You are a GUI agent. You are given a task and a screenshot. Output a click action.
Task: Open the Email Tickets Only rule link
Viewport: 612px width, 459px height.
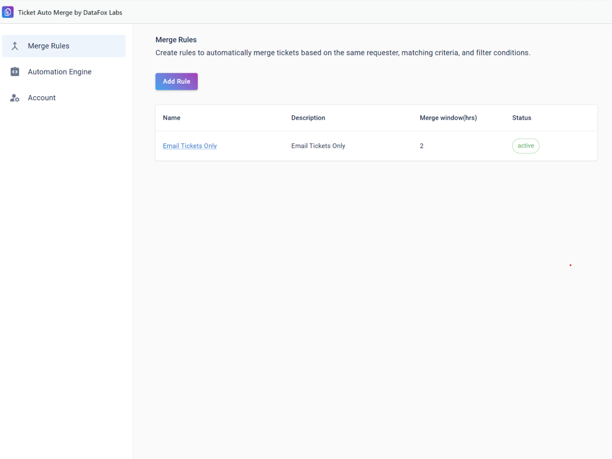(x=189, y=146)
